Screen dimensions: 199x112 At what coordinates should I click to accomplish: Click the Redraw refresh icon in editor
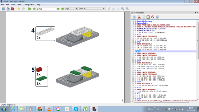click(157, 17)
